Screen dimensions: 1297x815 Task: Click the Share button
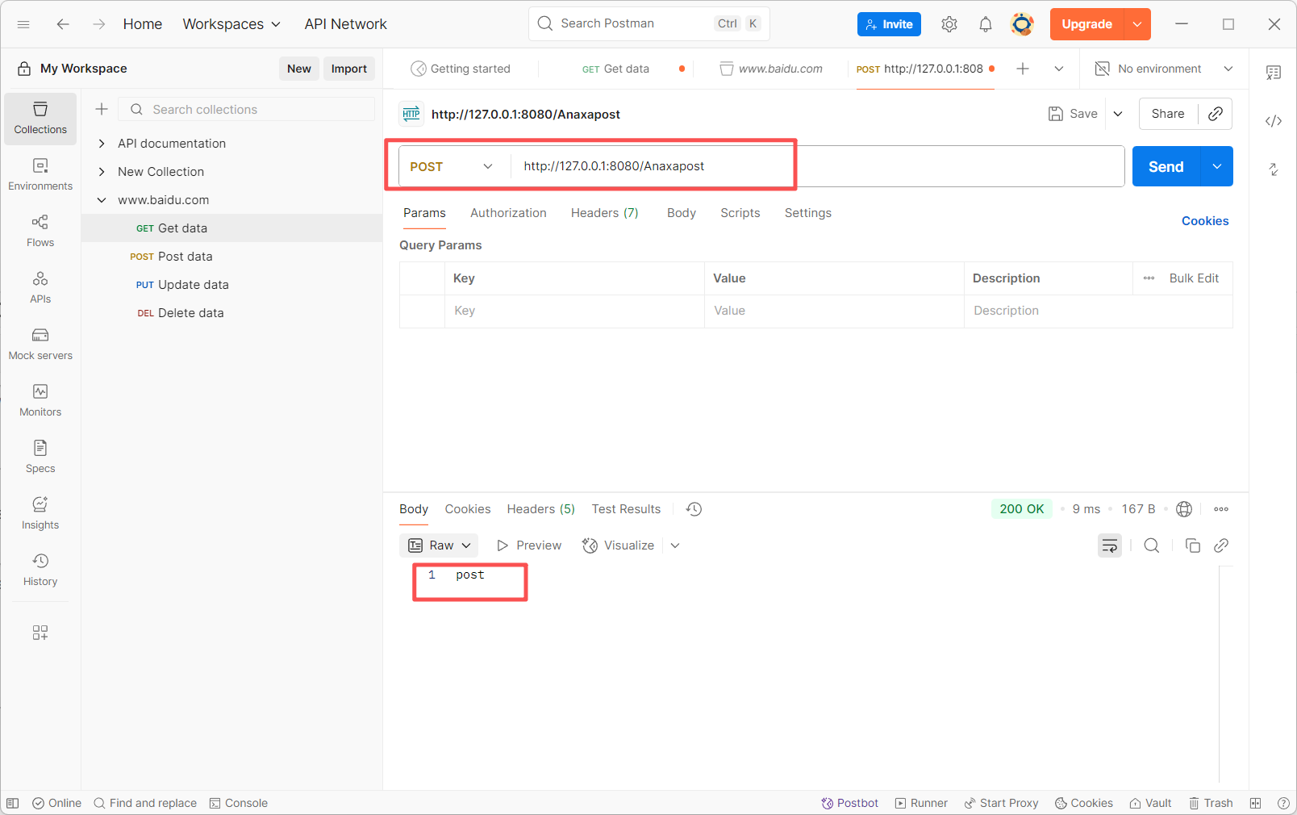pos(1168,114)
